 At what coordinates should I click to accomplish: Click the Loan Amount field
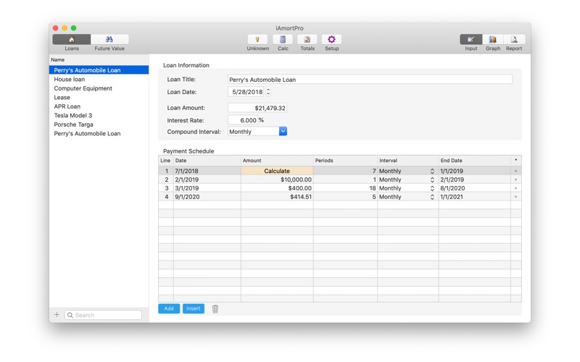click(x=257, y=108)
